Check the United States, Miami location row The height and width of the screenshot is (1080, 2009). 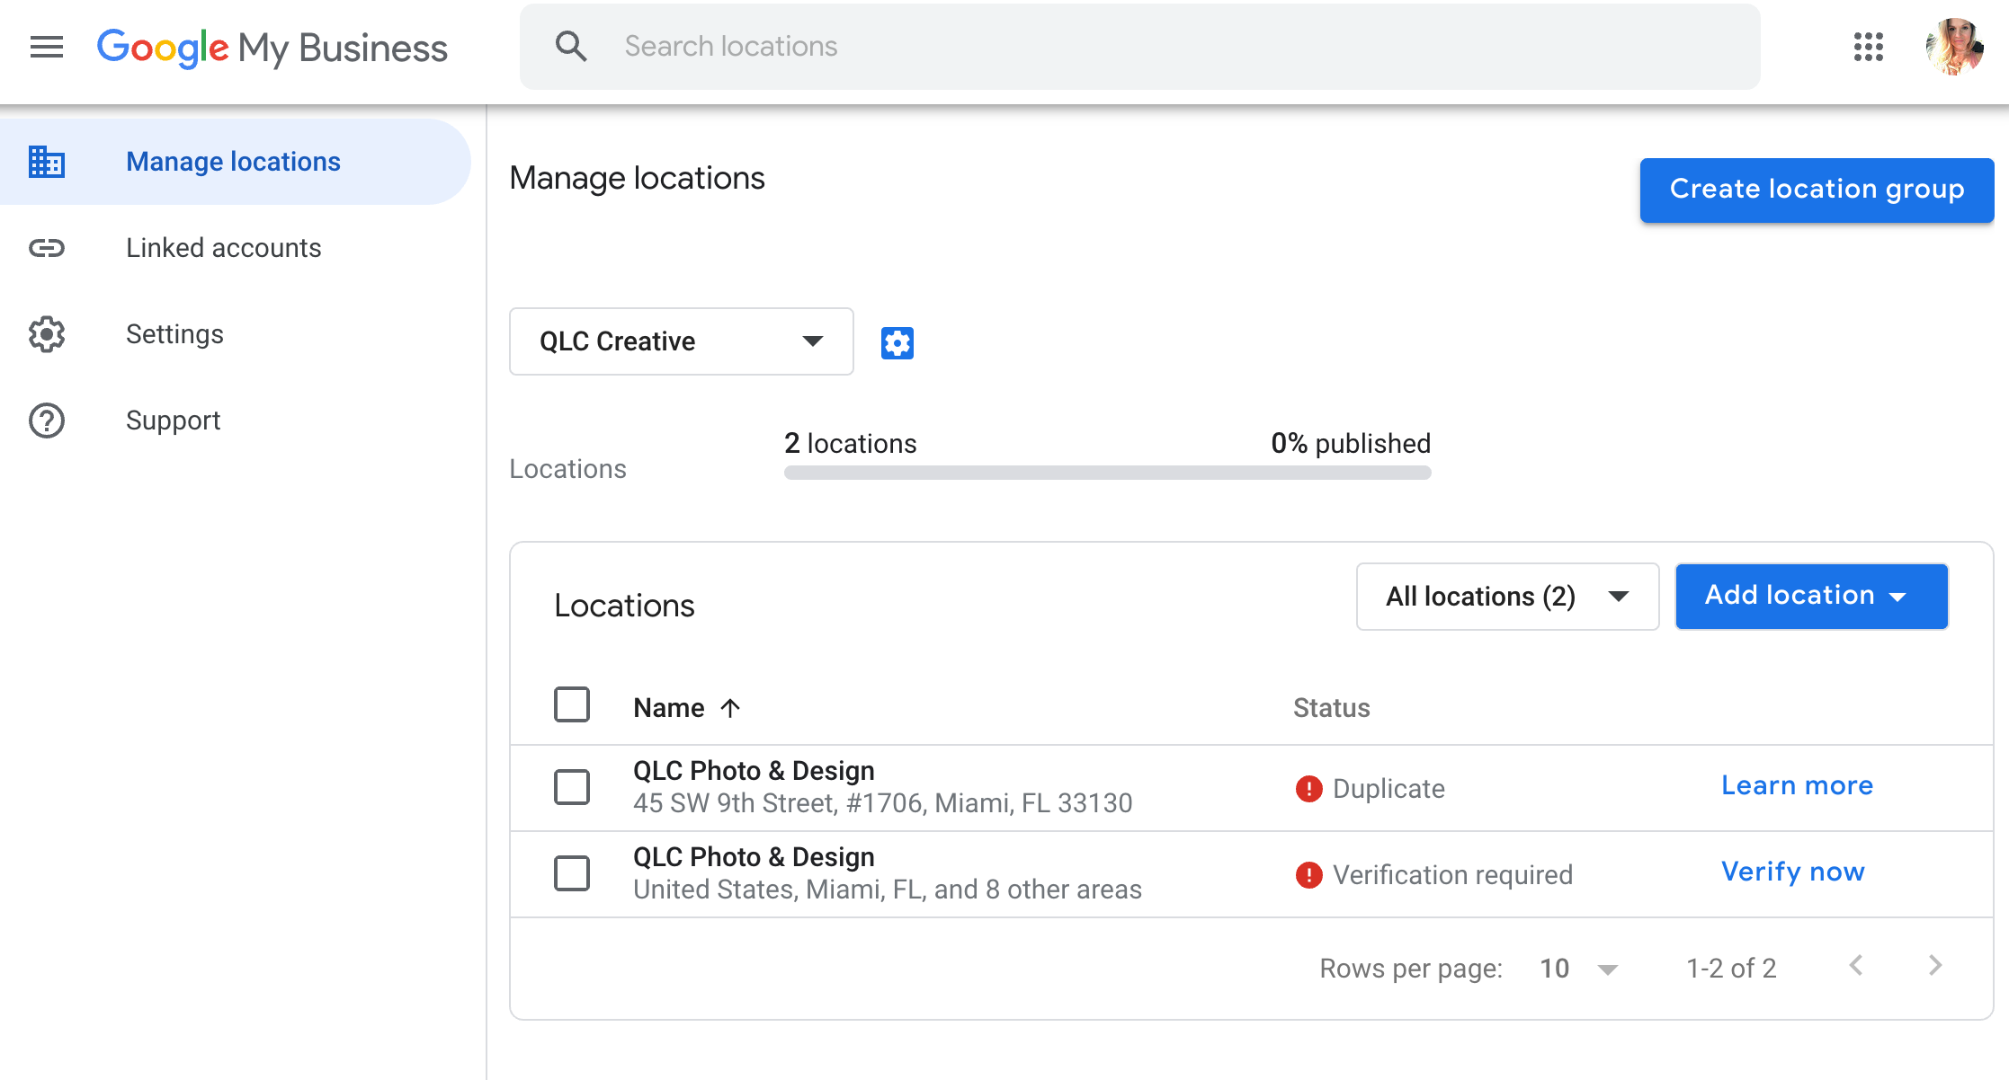coord(572,873)
